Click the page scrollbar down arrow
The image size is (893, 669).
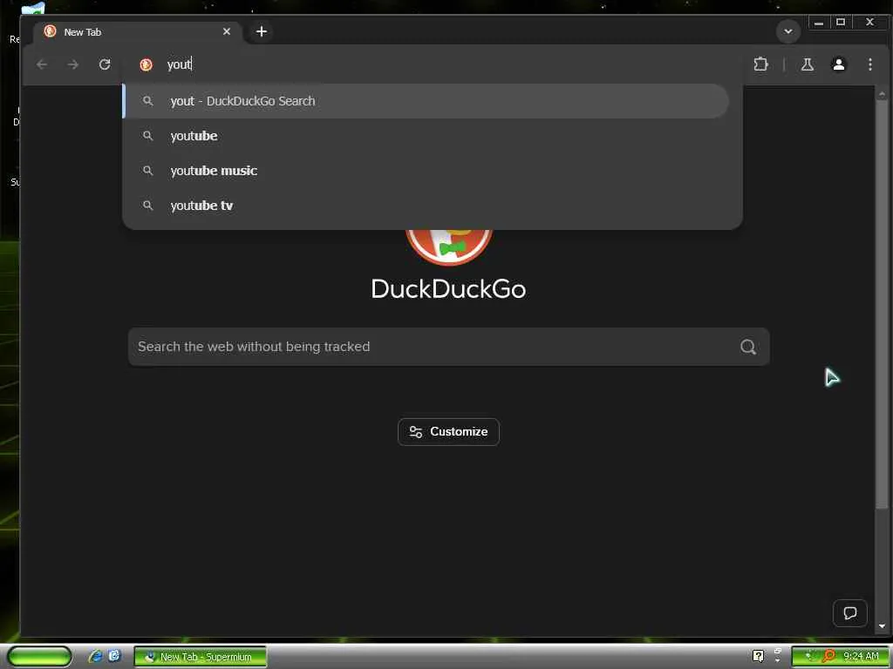click(883, 626)
